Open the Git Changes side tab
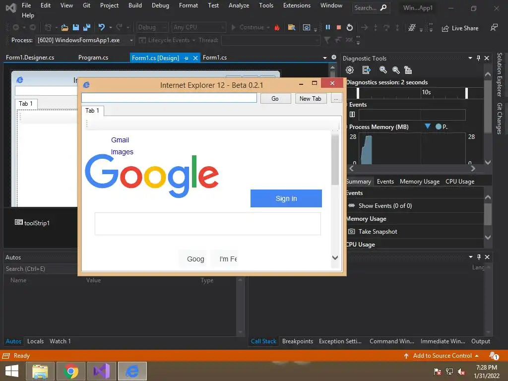This screenshot has height=381, width=508. 499,118
